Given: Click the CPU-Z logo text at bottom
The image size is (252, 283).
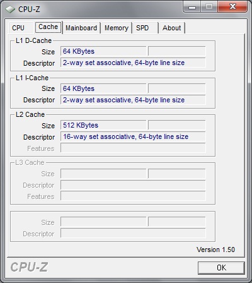Looking at the screenshot, I should pos(29,267).
